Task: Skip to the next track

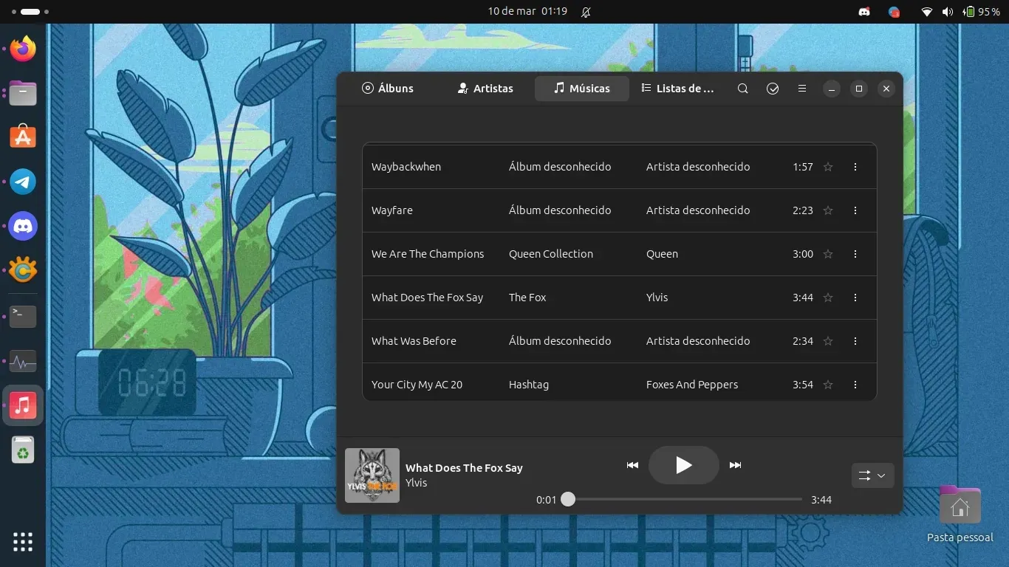Action: (x=735, y=465)
